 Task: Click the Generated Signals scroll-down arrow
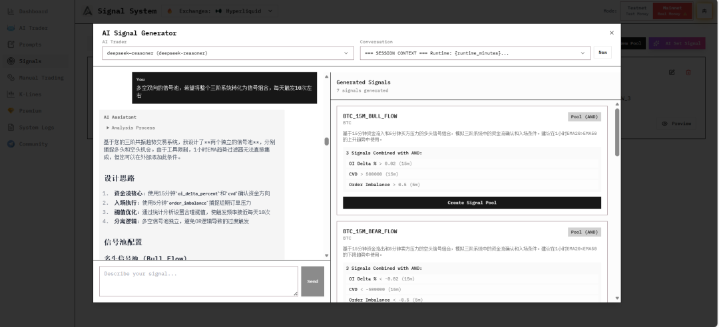617,298
